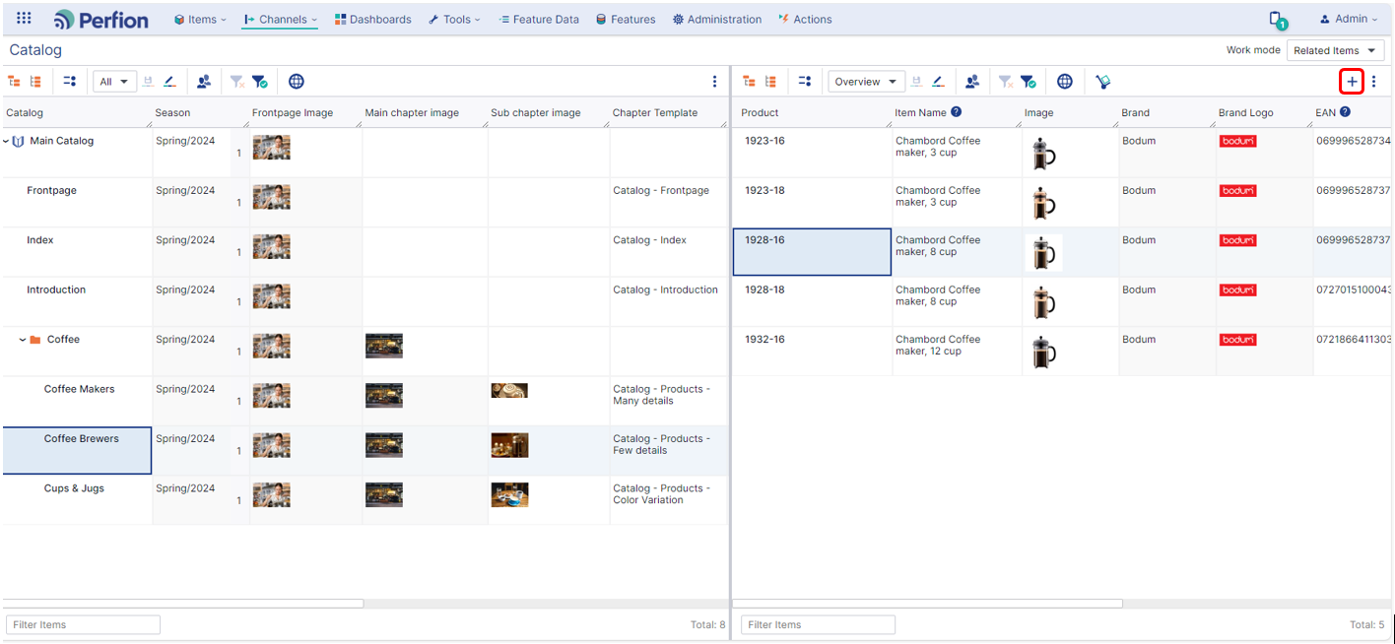1395x644 pixels.
Task: Sort by the Brand column header
Action: (x=1135, y=113)
